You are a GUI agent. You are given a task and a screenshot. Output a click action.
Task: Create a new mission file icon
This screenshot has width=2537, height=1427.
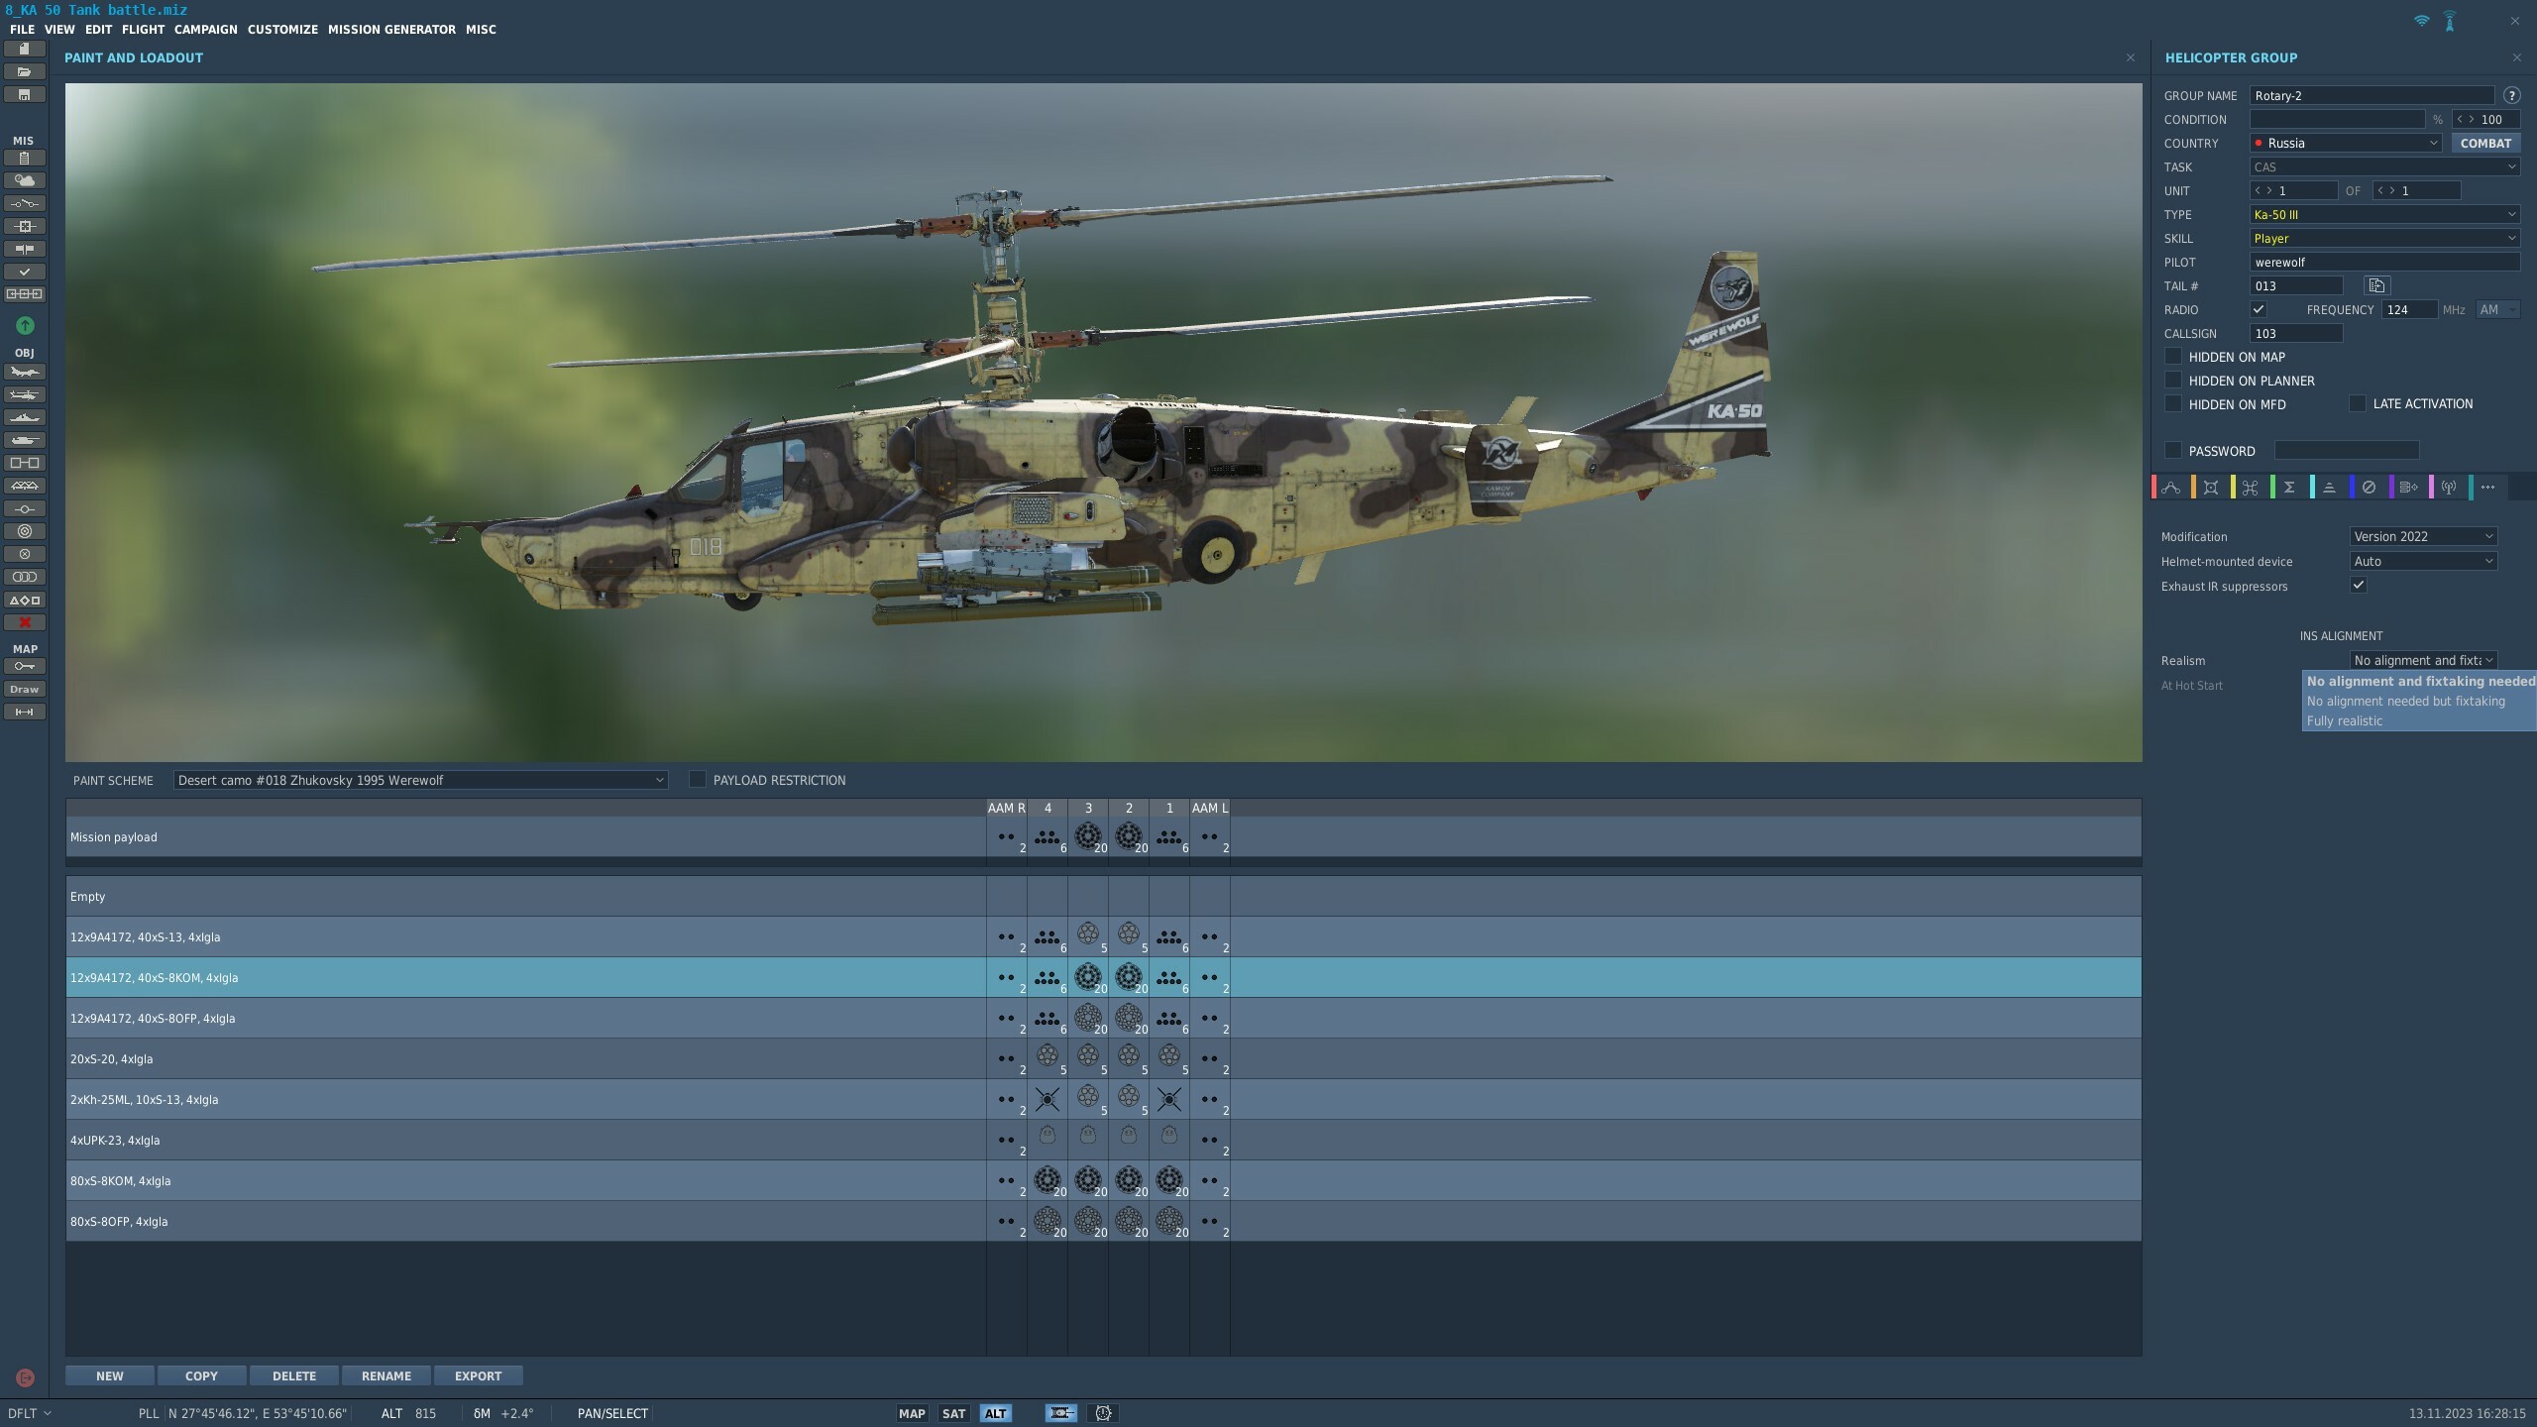[x=24, y=49]
